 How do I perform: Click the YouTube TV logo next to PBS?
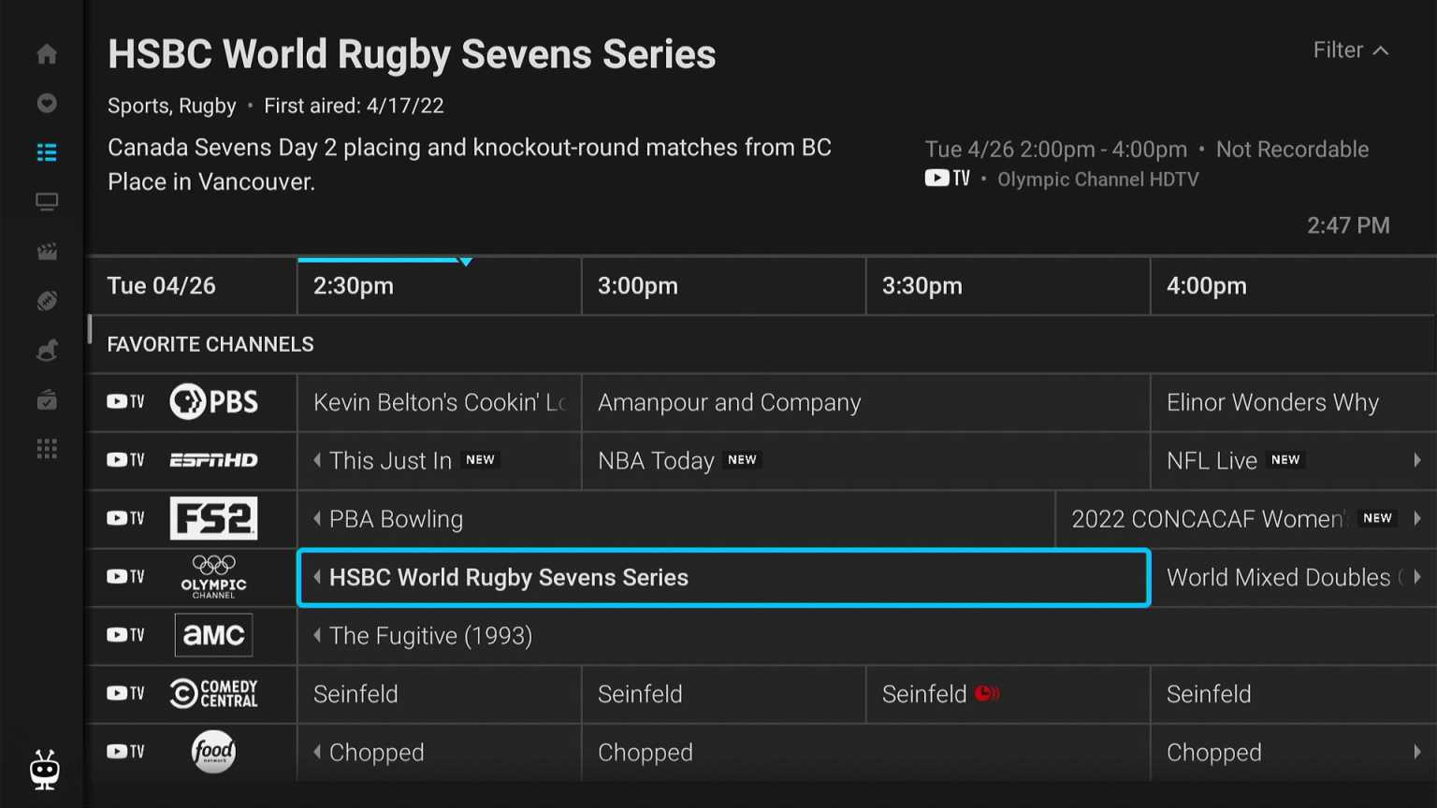(123, 401)
